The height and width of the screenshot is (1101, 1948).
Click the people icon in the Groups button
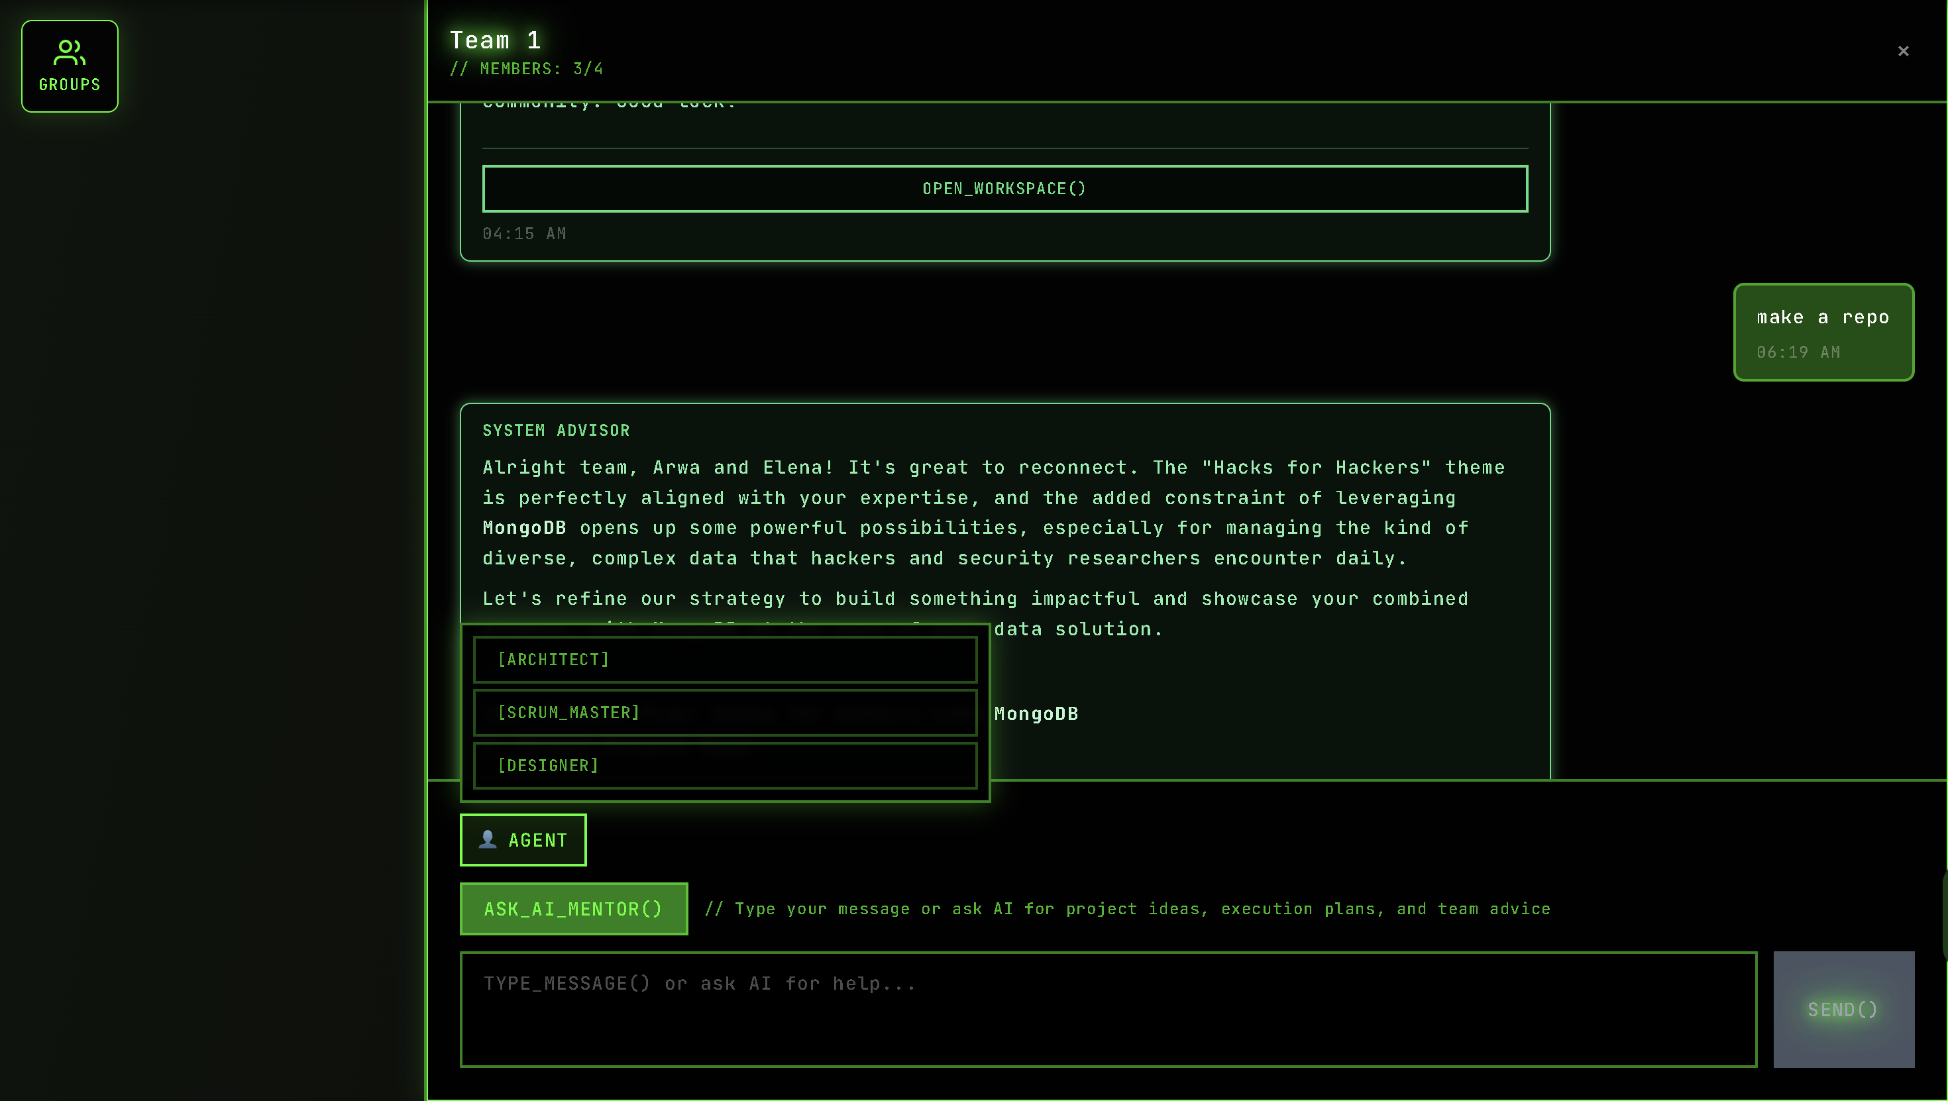click(x=70, y=53)
